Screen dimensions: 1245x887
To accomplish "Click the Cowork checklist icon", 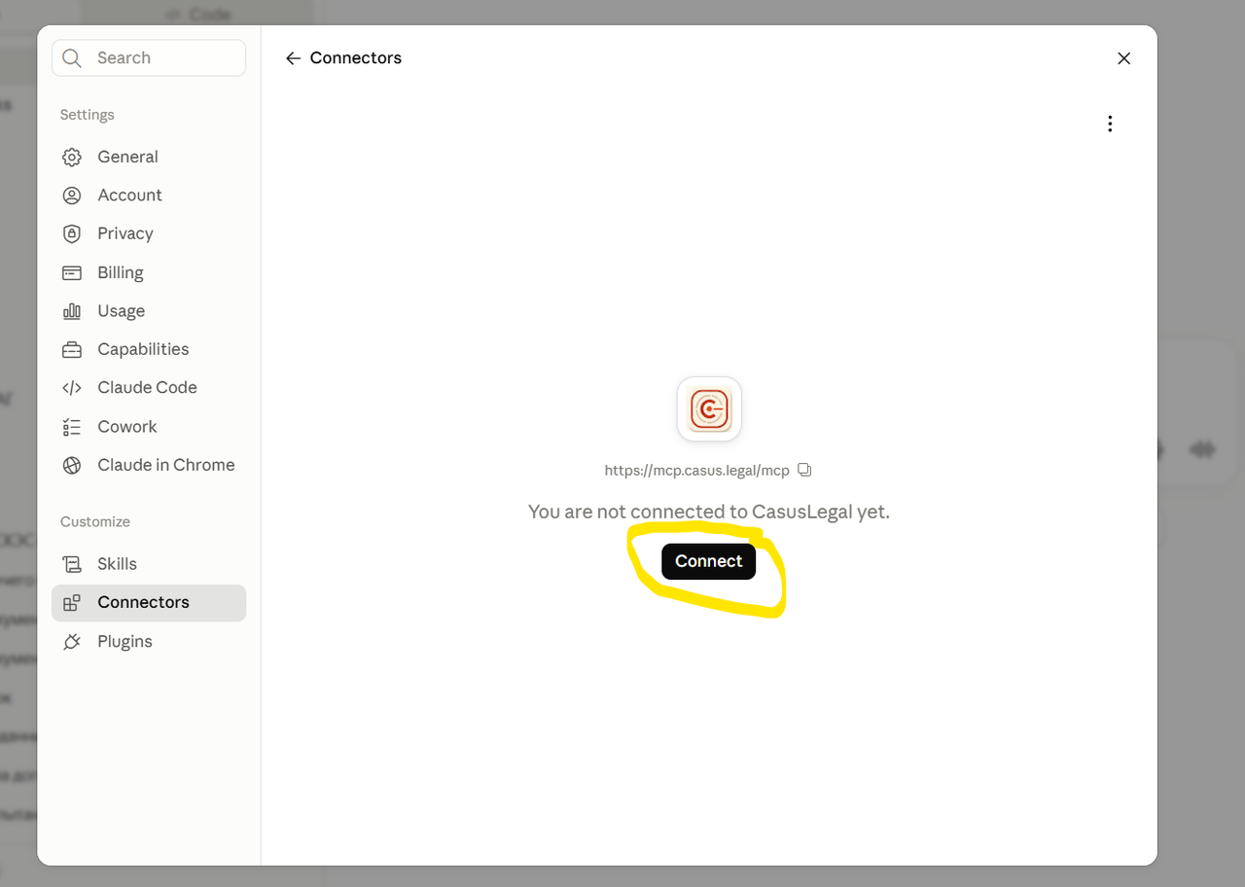I will (x=72, y=427).
